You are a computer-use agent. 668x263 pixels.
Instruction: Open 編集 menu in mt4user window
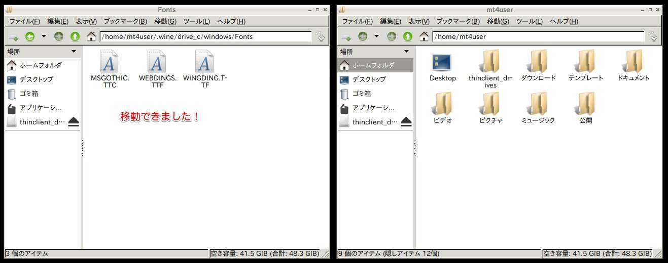click(391, 21)
